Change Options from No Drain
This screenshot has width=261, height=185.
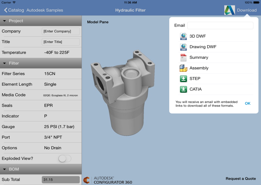(x=53, y=148)
